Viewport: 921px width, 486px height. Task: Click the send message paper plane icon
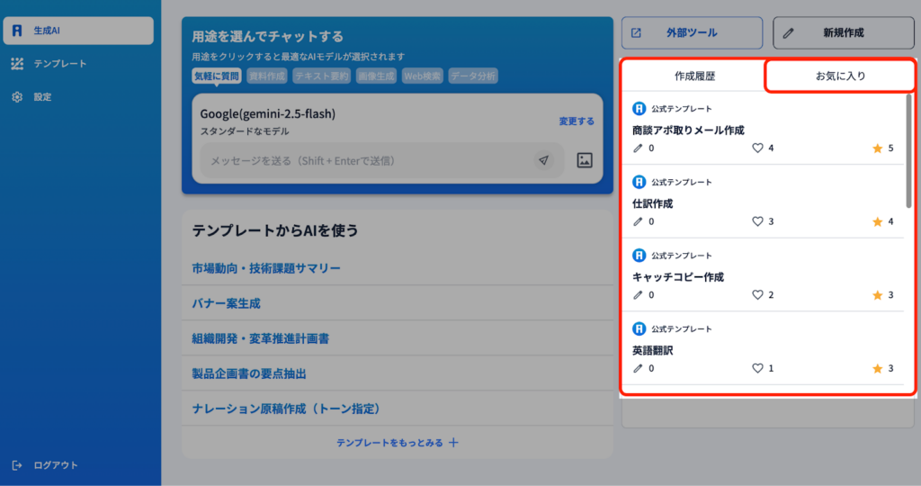tap(543, 160)
